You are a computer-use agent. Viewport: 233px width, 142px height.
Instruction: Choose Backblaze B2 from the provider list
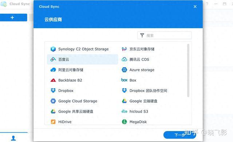pyautogui.click(x=70, y=80)
